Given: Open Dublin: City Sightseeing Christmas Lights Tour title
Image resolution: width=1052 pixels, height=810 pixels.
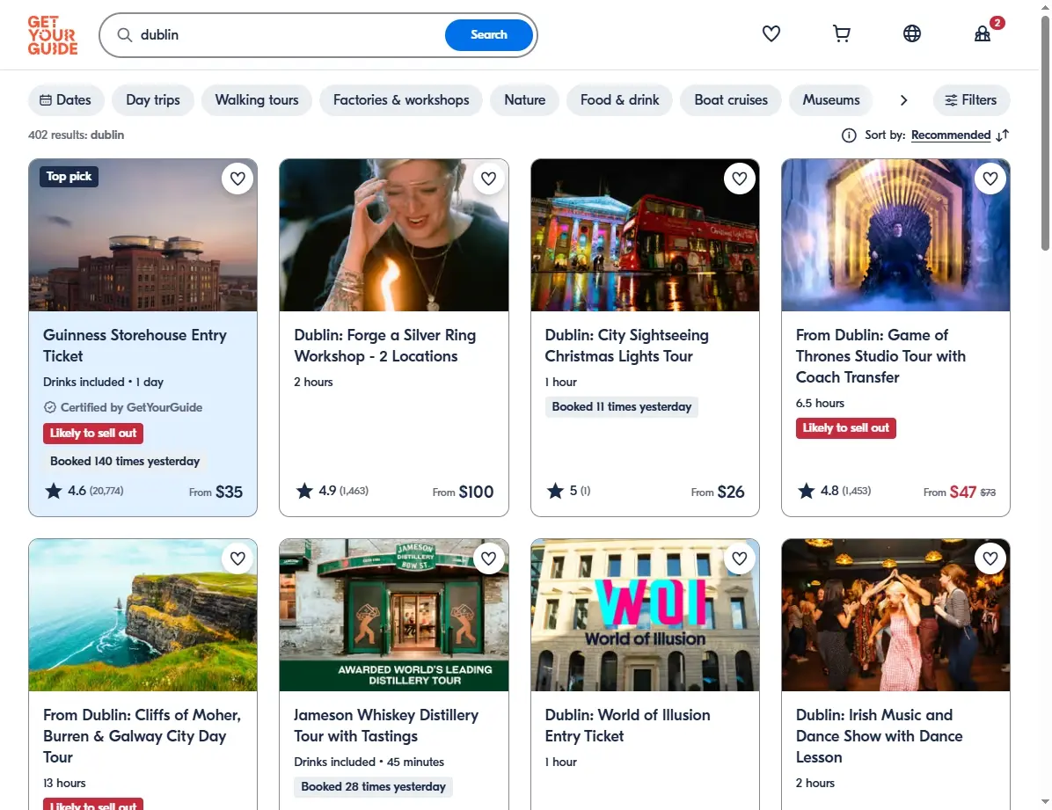Looking at the screenshot, I should [626, 346].
